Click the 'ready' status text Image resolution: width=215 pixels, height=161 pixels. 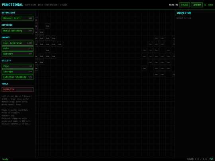tap(5, 159)
